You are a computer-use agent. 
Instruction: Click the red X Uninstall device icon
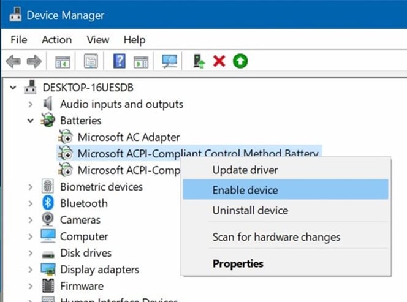219,61
